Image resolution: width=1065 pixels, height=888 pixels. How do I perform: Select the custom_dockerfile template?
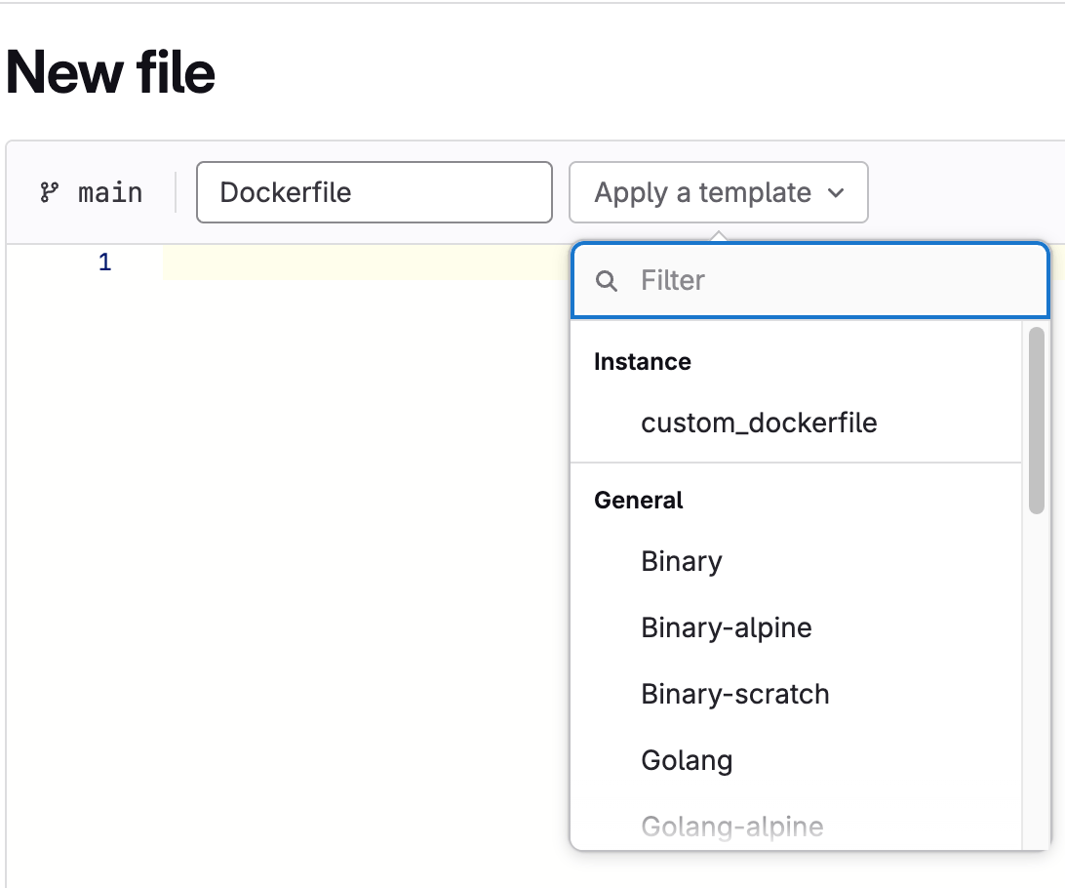[759, 423]
